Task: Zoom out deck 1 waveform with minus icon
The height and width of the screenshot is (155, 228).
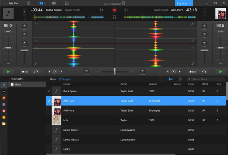Action: (36, 47)
